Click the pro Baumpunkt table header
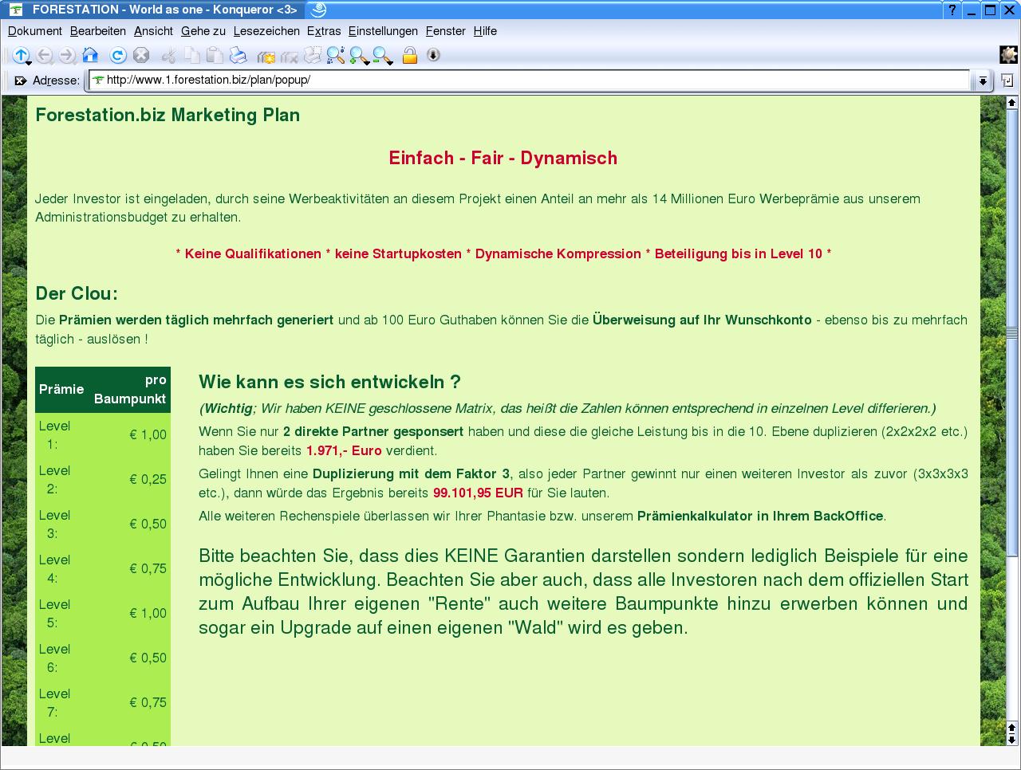 click(x=130, y=389)
